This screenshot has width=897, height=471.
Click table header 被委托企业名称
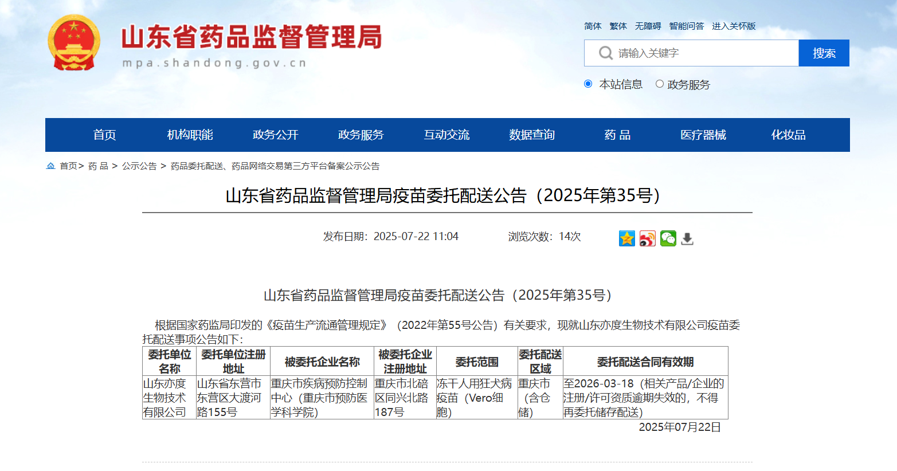pos(322,362)
